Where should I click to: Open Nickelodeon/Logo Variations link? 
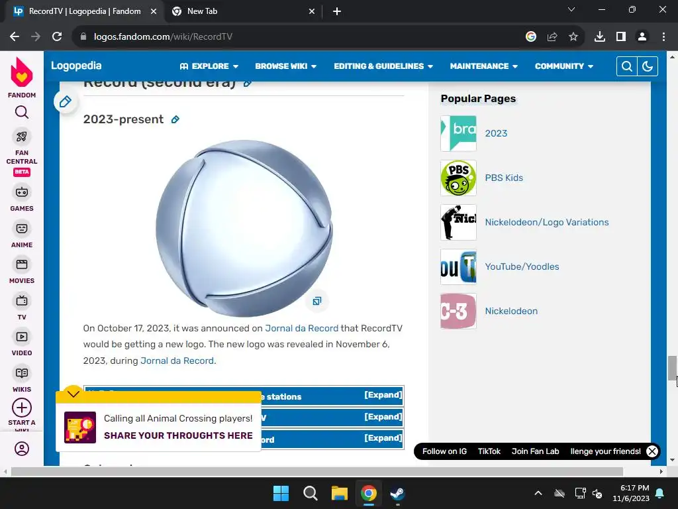[x=546, y=222]
